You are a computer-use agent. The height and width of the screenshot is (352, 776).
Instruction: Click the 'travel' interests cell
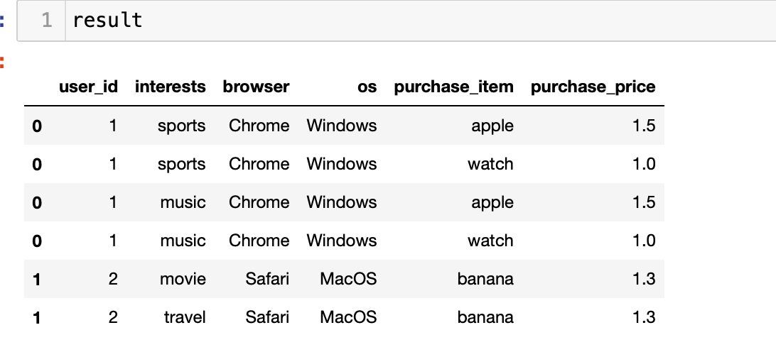pos(185,317)
